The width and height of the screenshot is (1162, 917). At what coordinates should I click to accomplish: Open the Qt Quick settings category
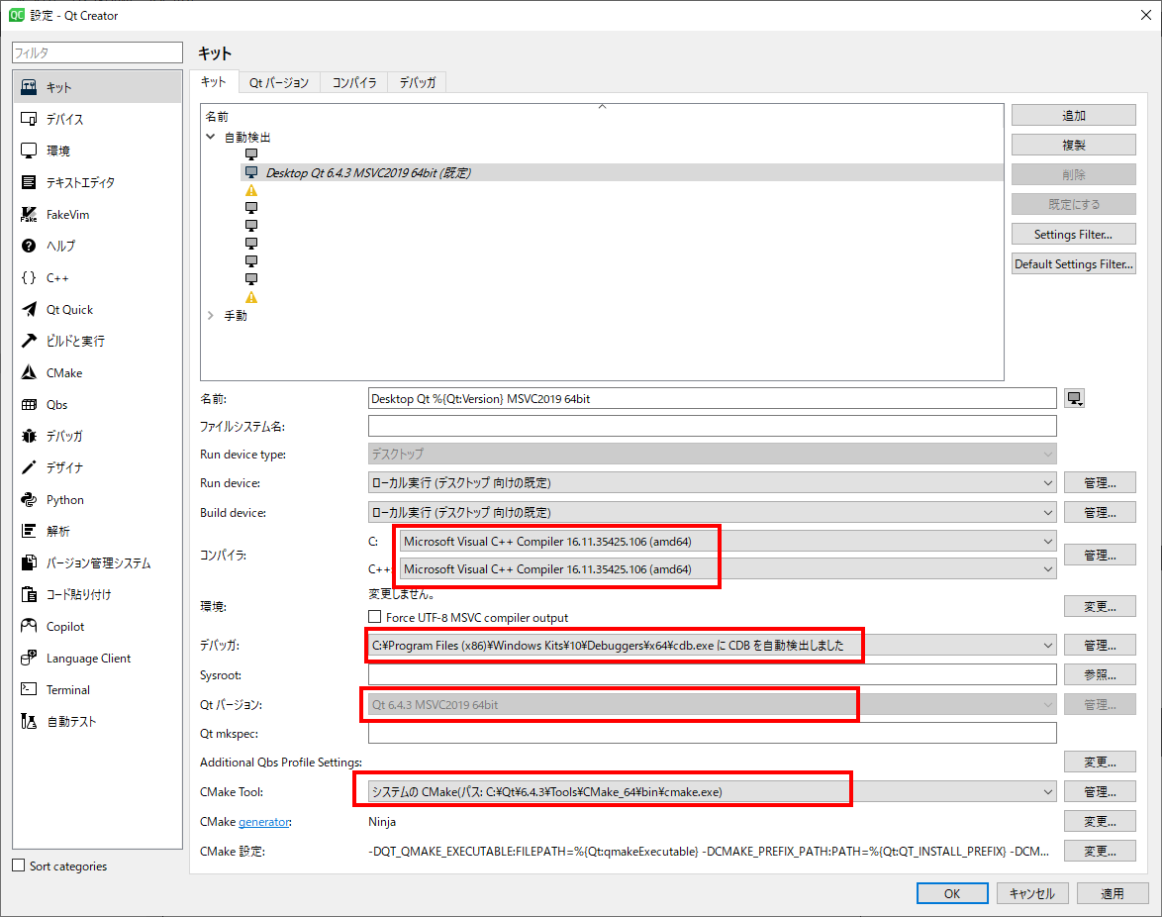tap(97, 310)
